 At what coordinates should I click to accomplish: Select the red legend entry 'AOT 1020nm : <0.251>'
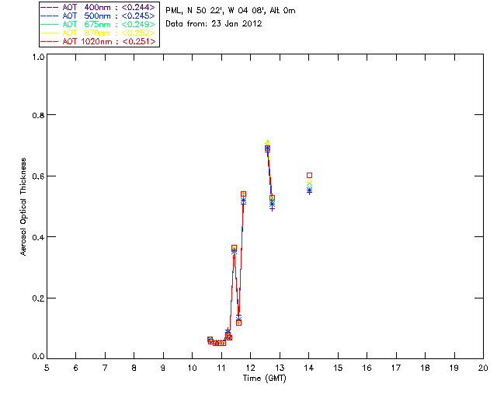(x=99, y=41)
